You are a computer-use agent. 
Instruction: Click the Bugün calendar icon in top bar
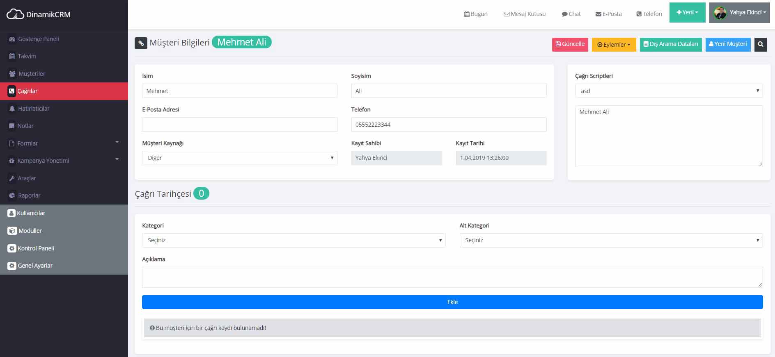click(467, 14)
